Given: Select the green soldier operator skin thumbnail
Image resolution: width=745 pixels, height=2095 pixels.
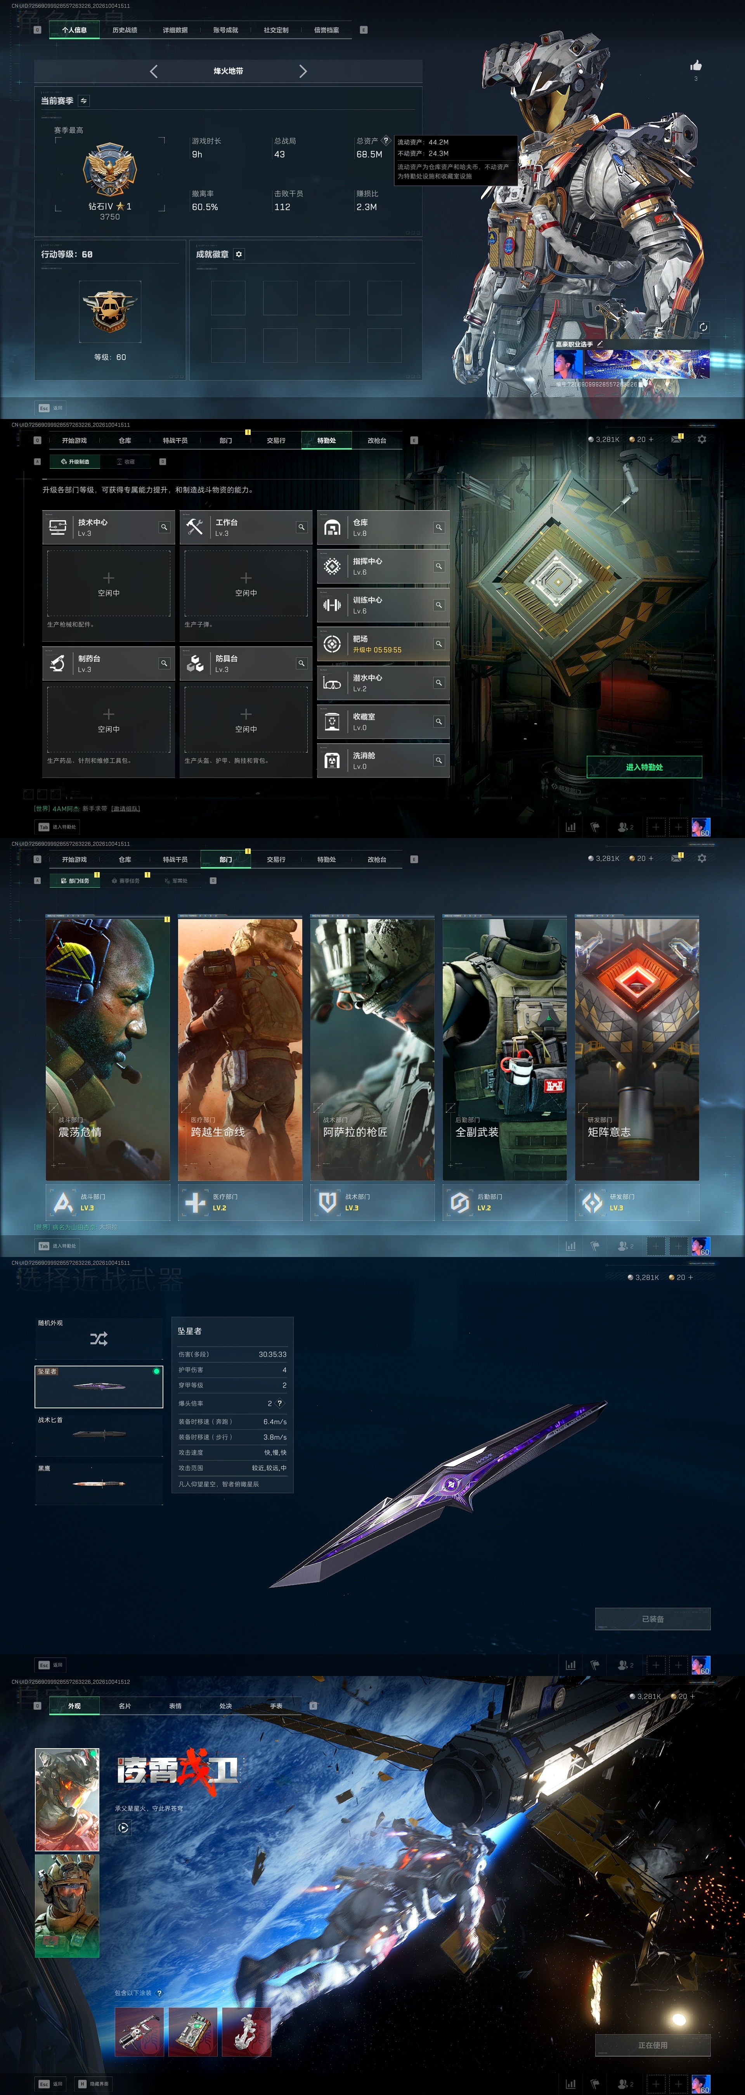Looking at the screenshot, I should pos(67,1906).
